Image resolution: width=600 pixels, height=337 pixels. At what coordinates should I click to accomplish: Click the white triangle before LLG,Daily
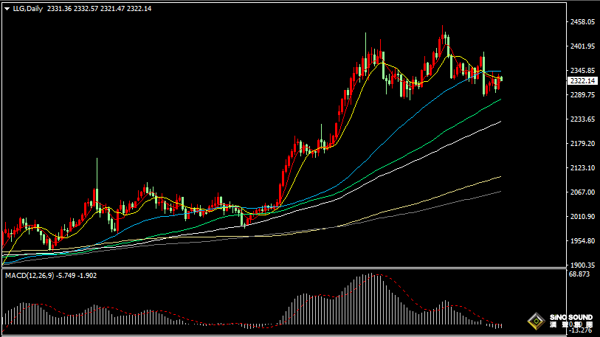click(x=7, y=8)
